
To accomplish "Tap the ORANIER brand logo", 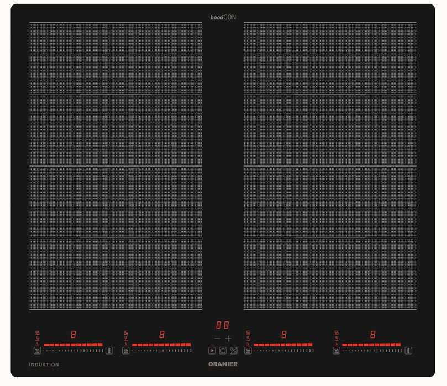I will [223, 364].
